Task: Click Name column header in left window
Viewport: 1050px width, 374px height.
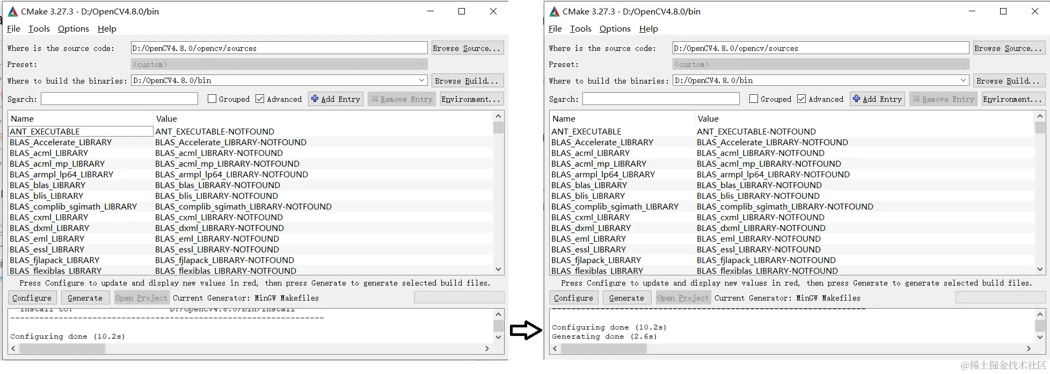Action: [x=81, y=119]
